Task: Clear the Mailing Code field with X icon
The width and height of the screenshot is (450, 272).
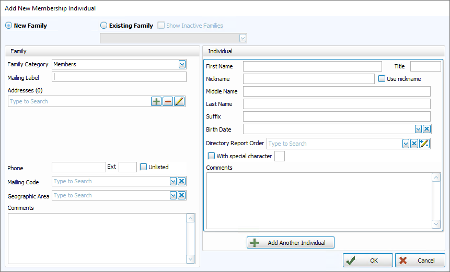Action: pos(182,181)
